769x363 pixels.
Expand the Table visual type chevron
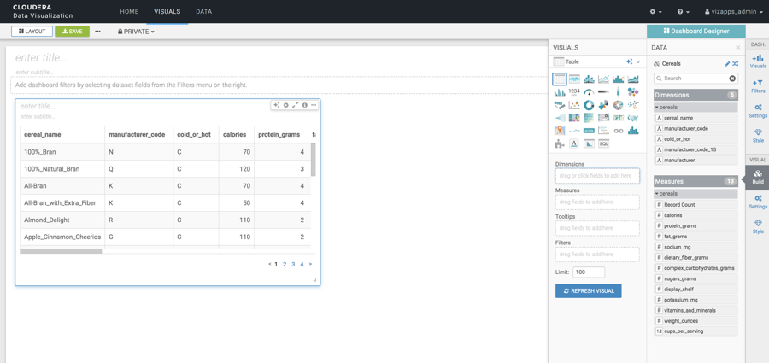pos(638,62)
